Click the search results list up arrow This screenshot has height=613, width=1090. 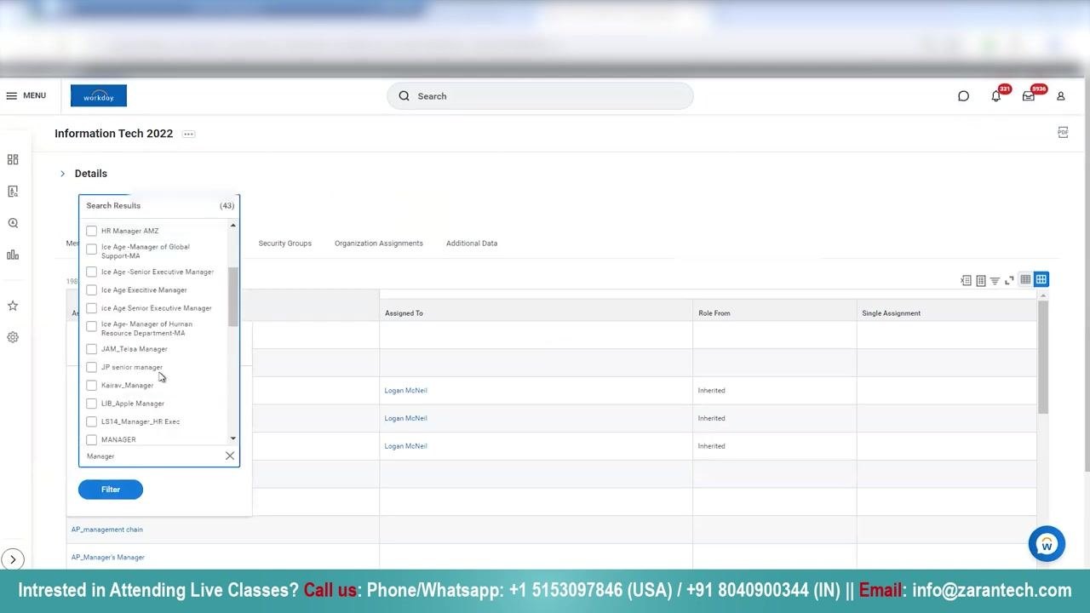[233, 225]
